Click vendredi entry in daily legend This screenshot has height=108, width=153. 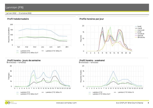[x=140, y=34]
